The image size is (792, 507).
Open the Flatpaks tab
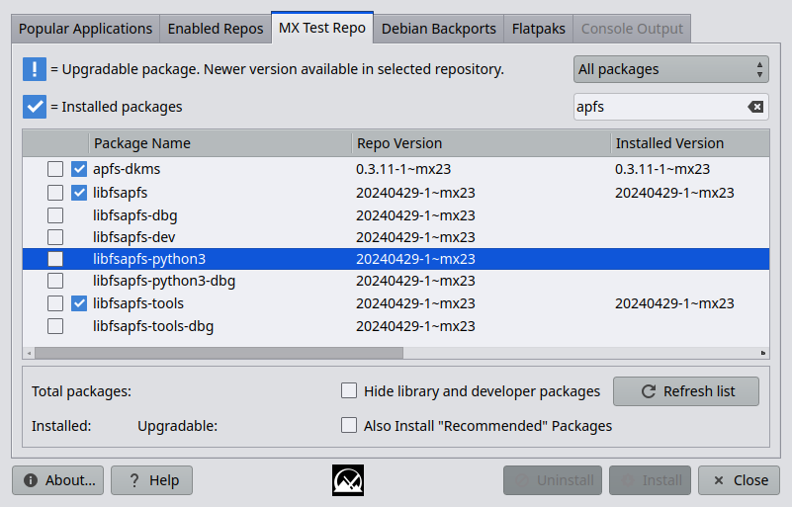pyautogui.click(x=539, y=29)
